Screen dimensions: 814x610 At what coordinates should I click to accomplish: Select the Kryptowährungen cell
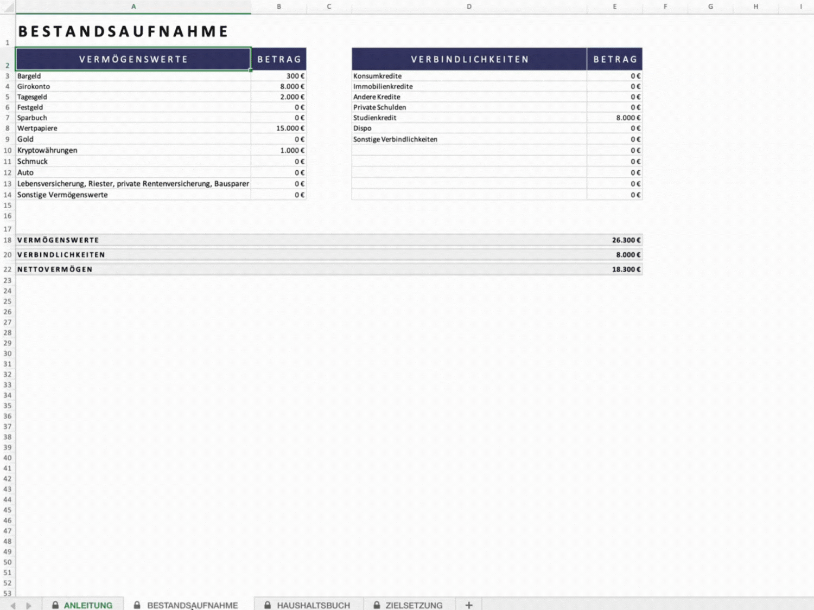[133, 150]
